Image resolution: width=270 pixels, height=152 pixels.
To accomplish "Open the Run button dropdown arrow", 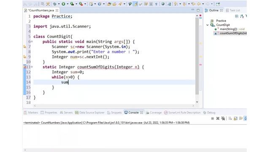I will [67, 4].
